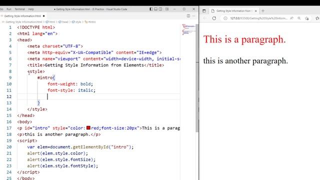Toggle primary side bar layout icon in VS Code

[151, 9]
